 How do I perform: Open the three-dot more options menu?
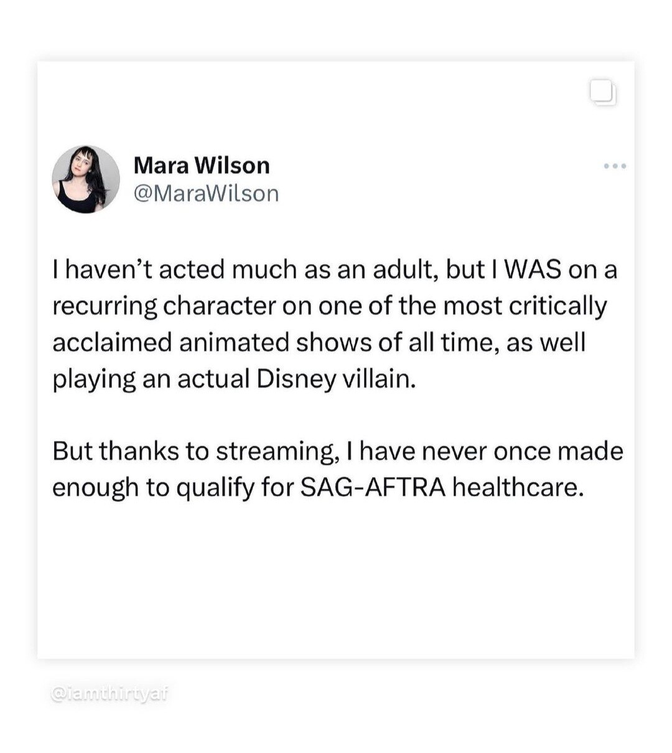pos(615,166)
